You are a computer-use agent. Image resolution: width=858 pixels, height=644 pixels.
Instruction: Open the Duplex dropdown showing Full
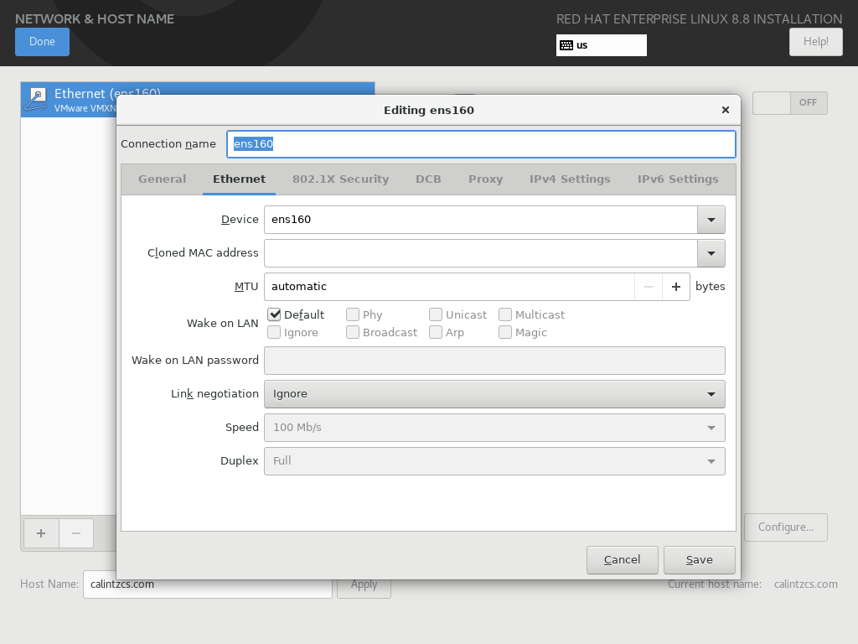[494, 461]
